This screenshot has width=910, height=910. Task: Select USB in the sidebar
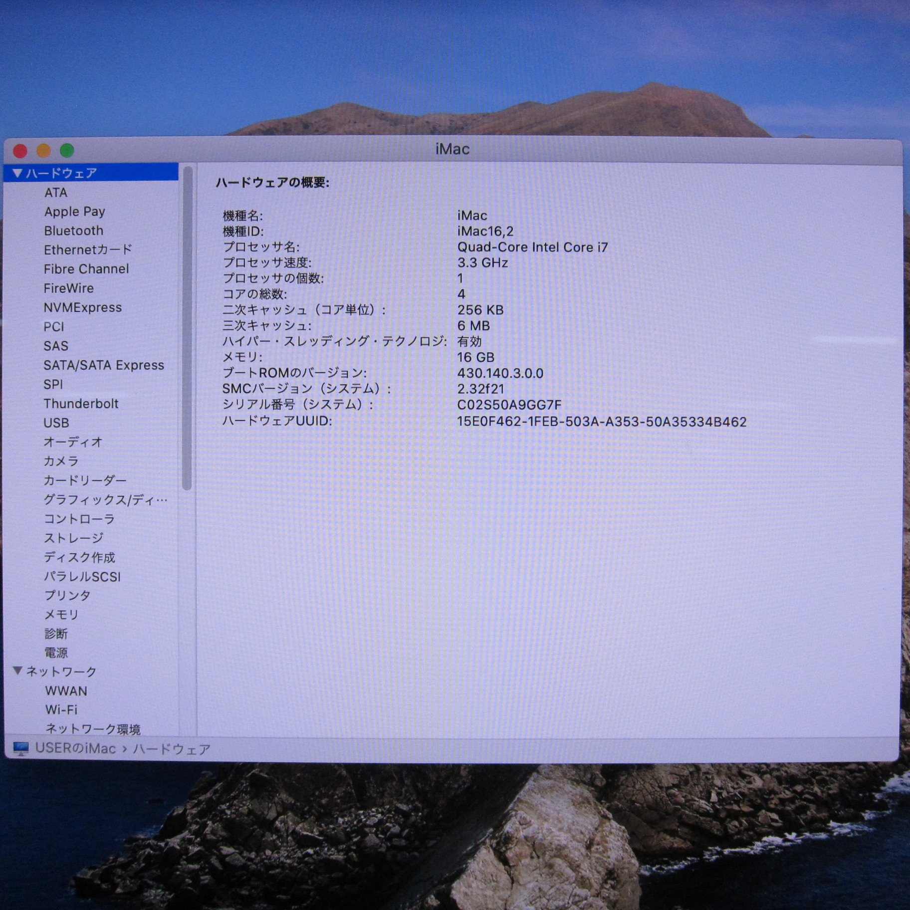[56, 423]
